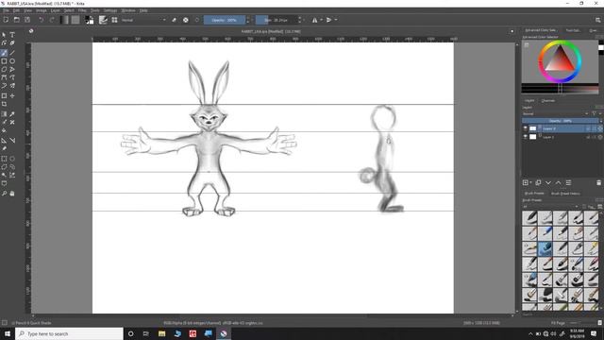This screenshot has height=340, width=604.
Task: Select the Polygon tool
Action: pyautogui.click(x=4, y=69)
